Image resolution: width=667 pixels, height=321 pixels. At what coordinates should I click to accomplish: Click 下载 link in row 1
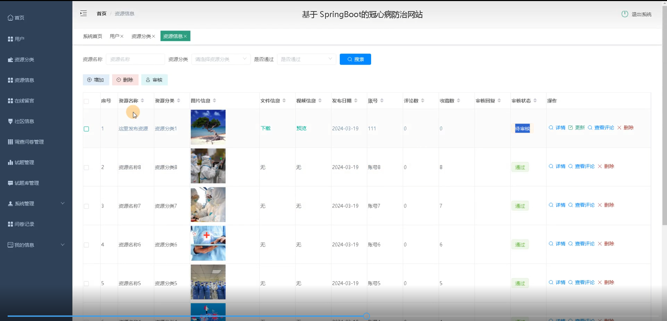[265, 128]
